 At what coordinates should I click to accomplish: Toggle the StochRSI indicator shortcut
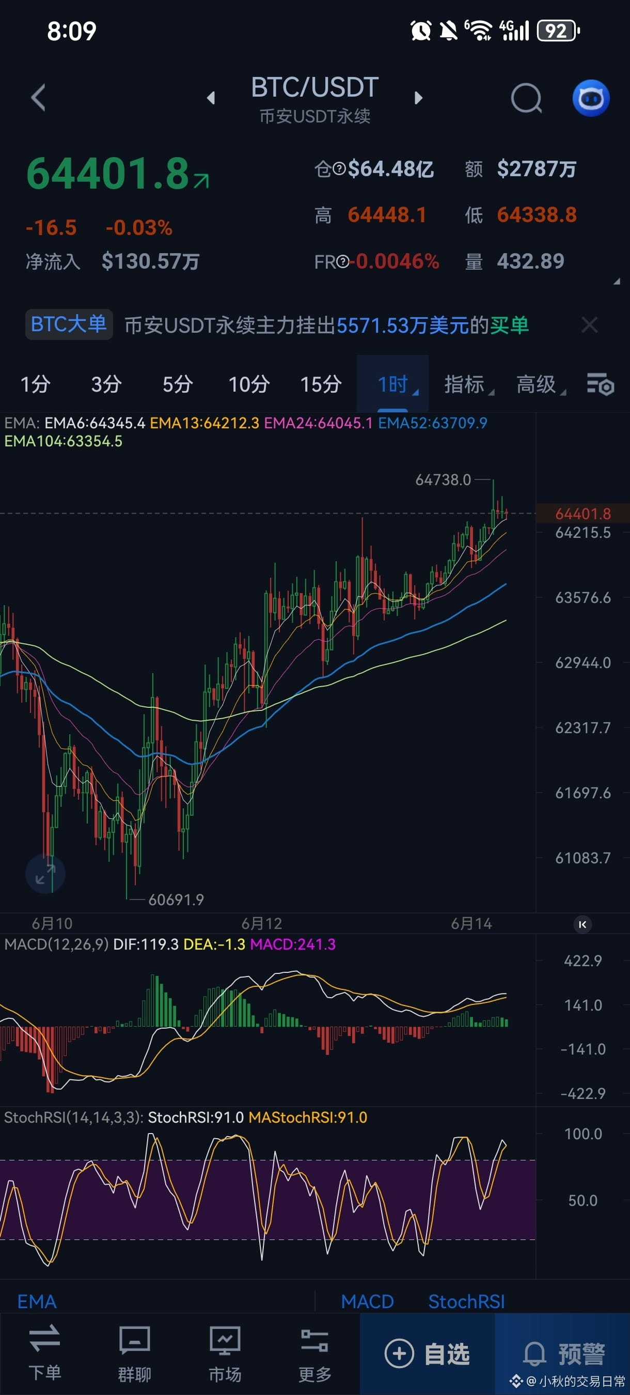click(466, 1301)
